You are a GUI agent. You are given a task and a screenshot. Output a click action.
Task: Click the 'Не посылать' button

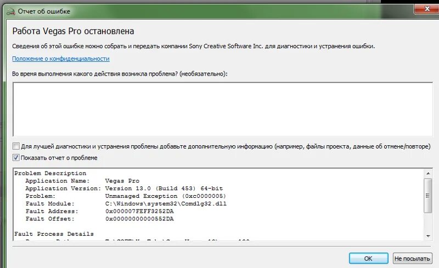pos(412,259)
